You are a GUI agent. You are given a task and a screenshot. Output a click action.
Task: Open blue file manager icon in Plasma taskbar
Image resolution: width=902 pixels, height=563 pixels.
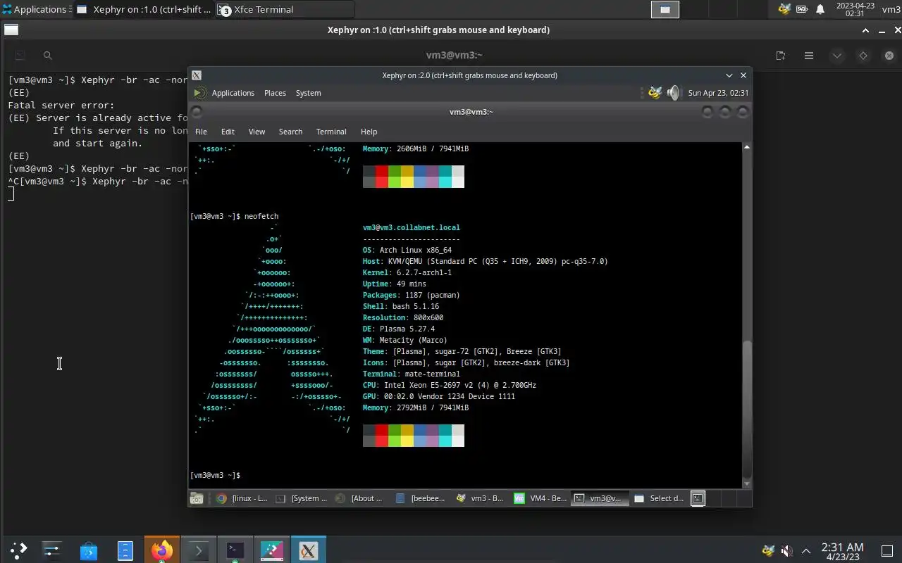click(x=125, y=550)
